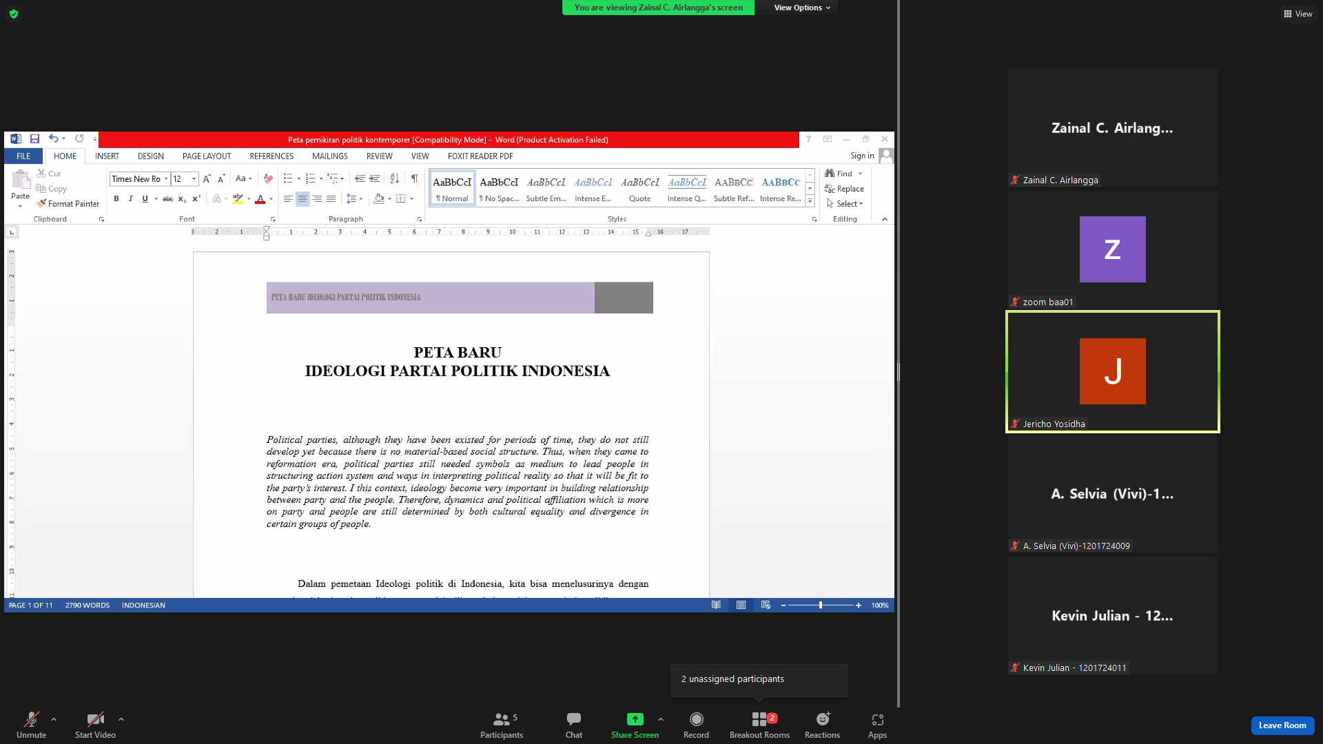Open the font name dropdown
The width and height of the screenshot is (1323, 744).
tap(166, 179)
